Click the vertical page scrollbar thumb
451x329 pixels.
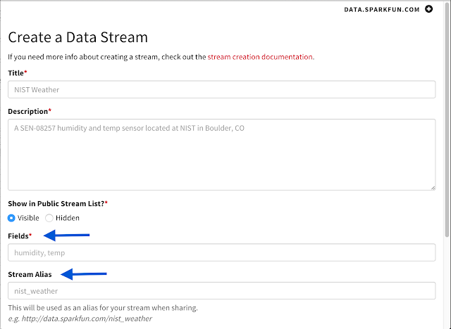447,120
